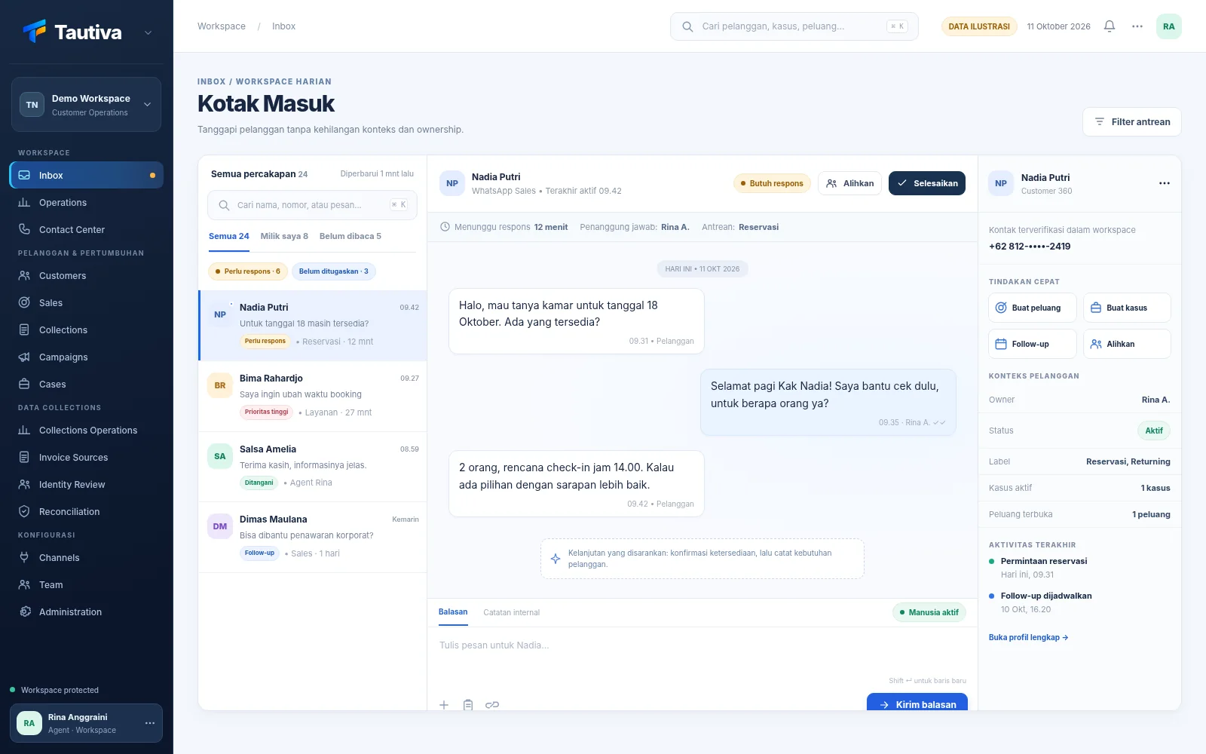Open Campaigns in sidebar
This screenshot has height=754, width=1206.
[87, 357]
